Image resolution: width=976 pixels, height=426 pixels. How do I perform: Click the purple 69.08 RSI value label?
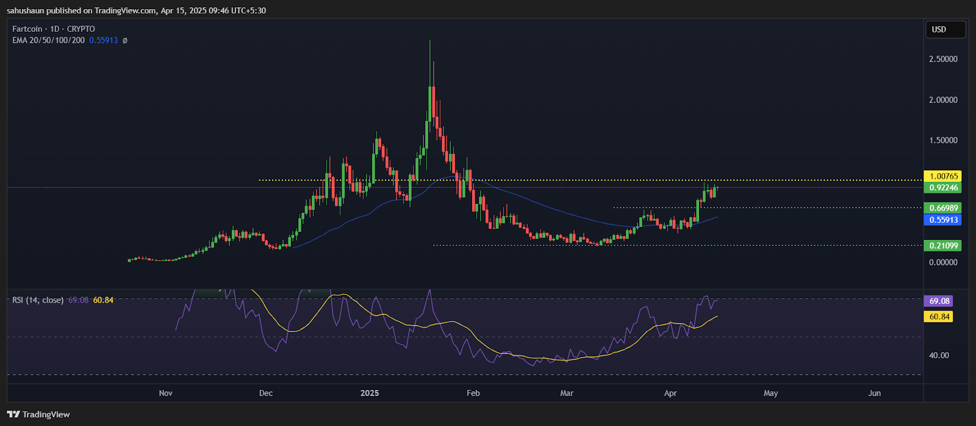pos(939,301)
